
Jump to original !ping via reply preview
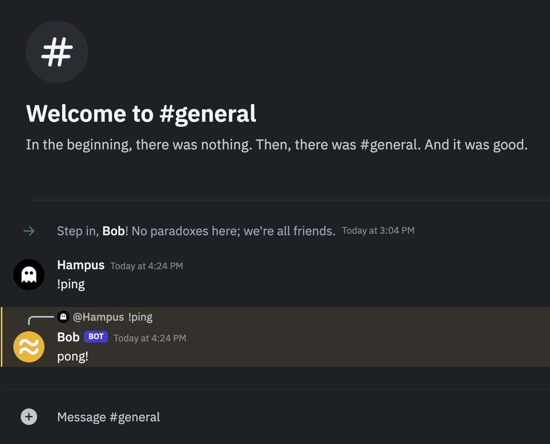point(141,317)
